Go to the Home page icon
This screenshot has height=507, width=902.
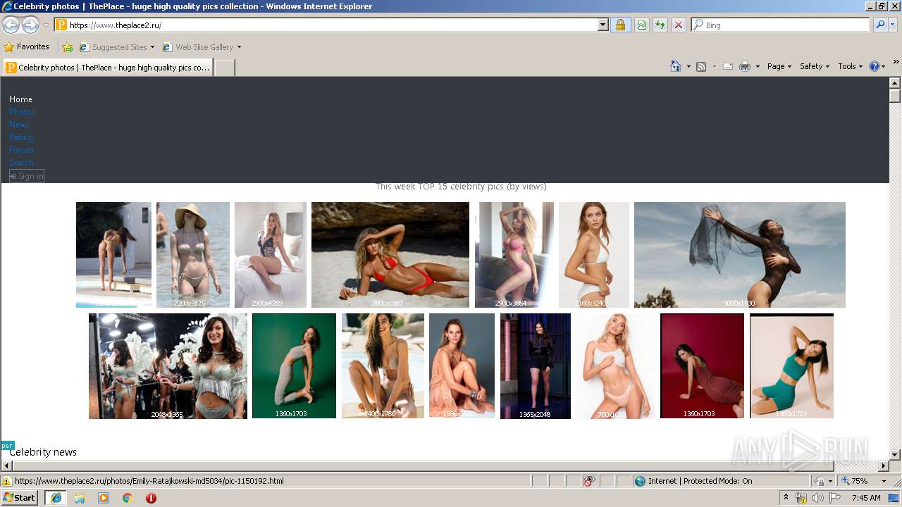pyautogui.click(x=675, y=66)
